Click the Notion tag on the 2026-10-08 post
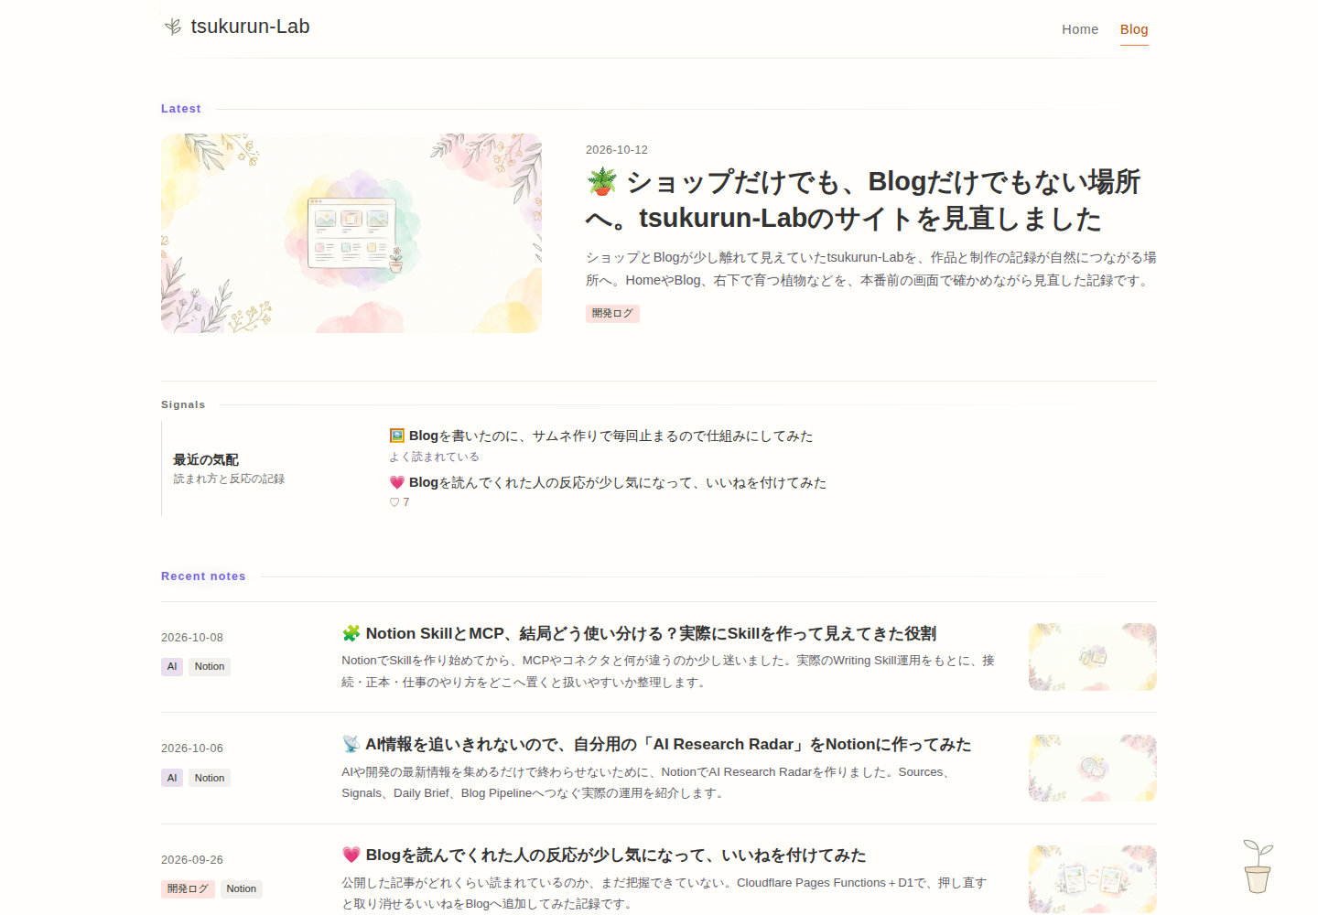The image size is (1318, 915). coord(210,666)
